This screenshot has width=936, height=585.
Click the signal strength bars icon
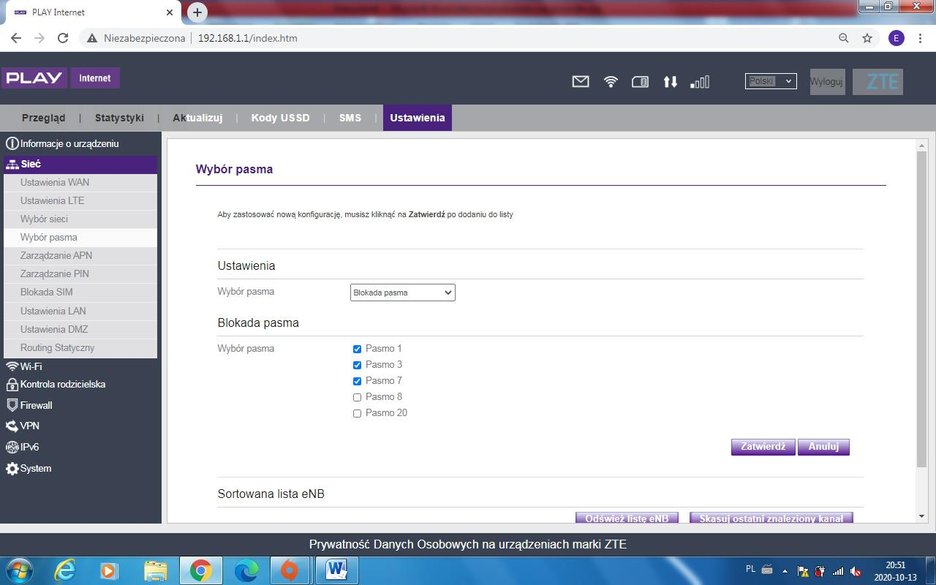(699, 82)
